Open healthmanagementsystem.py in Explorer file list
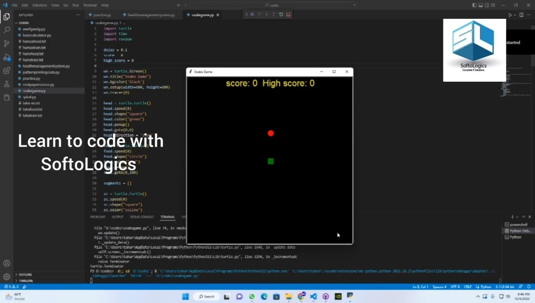Image resolution: width=535 pixels, height=303 pixels. (x=46, y=66)
